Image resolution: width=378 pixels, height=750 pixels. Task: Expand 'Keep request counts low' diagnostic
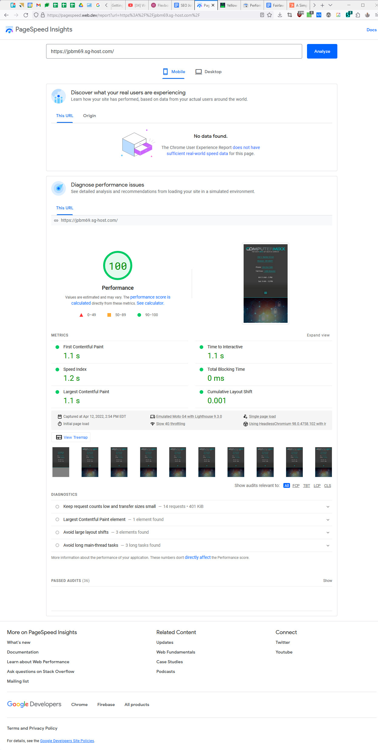coord(192,506)
